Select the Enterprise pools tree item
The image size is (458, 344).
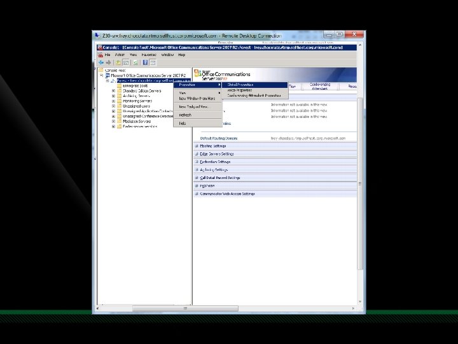135,86
